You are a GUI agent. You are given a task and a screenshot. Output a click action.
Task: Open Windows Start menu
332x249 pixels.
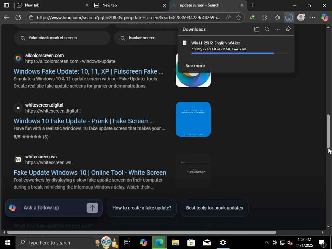(8, 243)
